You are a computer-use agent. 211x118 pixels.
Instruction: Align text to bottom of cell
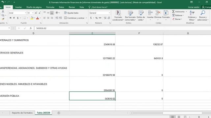pyautogui.click(x=52, y=13)
